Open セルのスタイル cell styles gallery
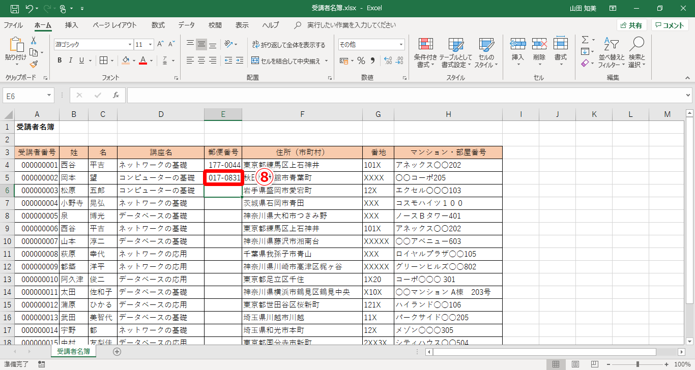This screenshot has height=370, width=695. click(486, 52)
